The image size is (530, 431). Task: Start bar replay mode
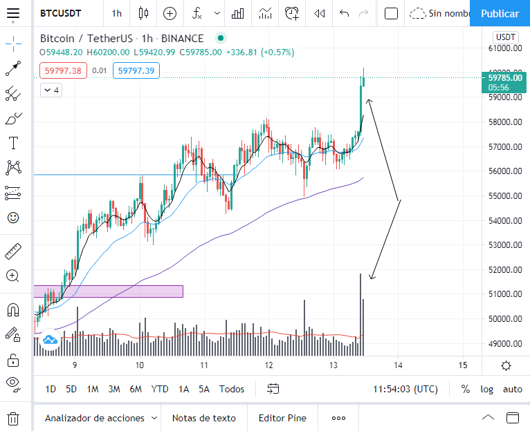[x=319, y=14]
